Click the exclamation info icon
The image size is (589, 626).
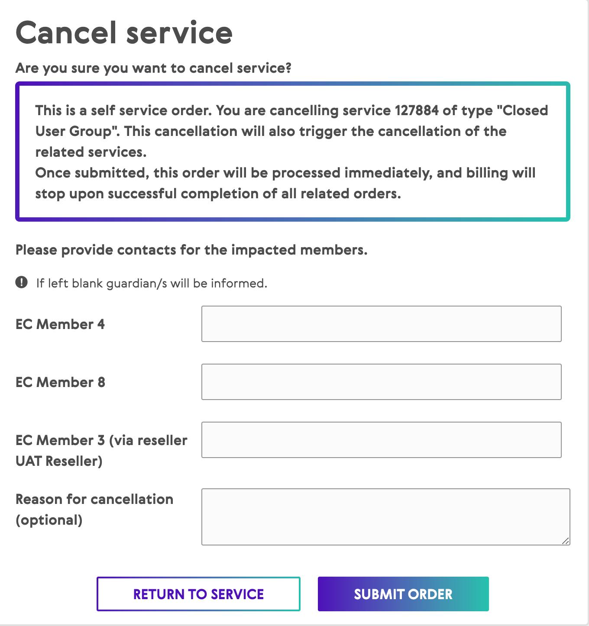coord(21,282)
